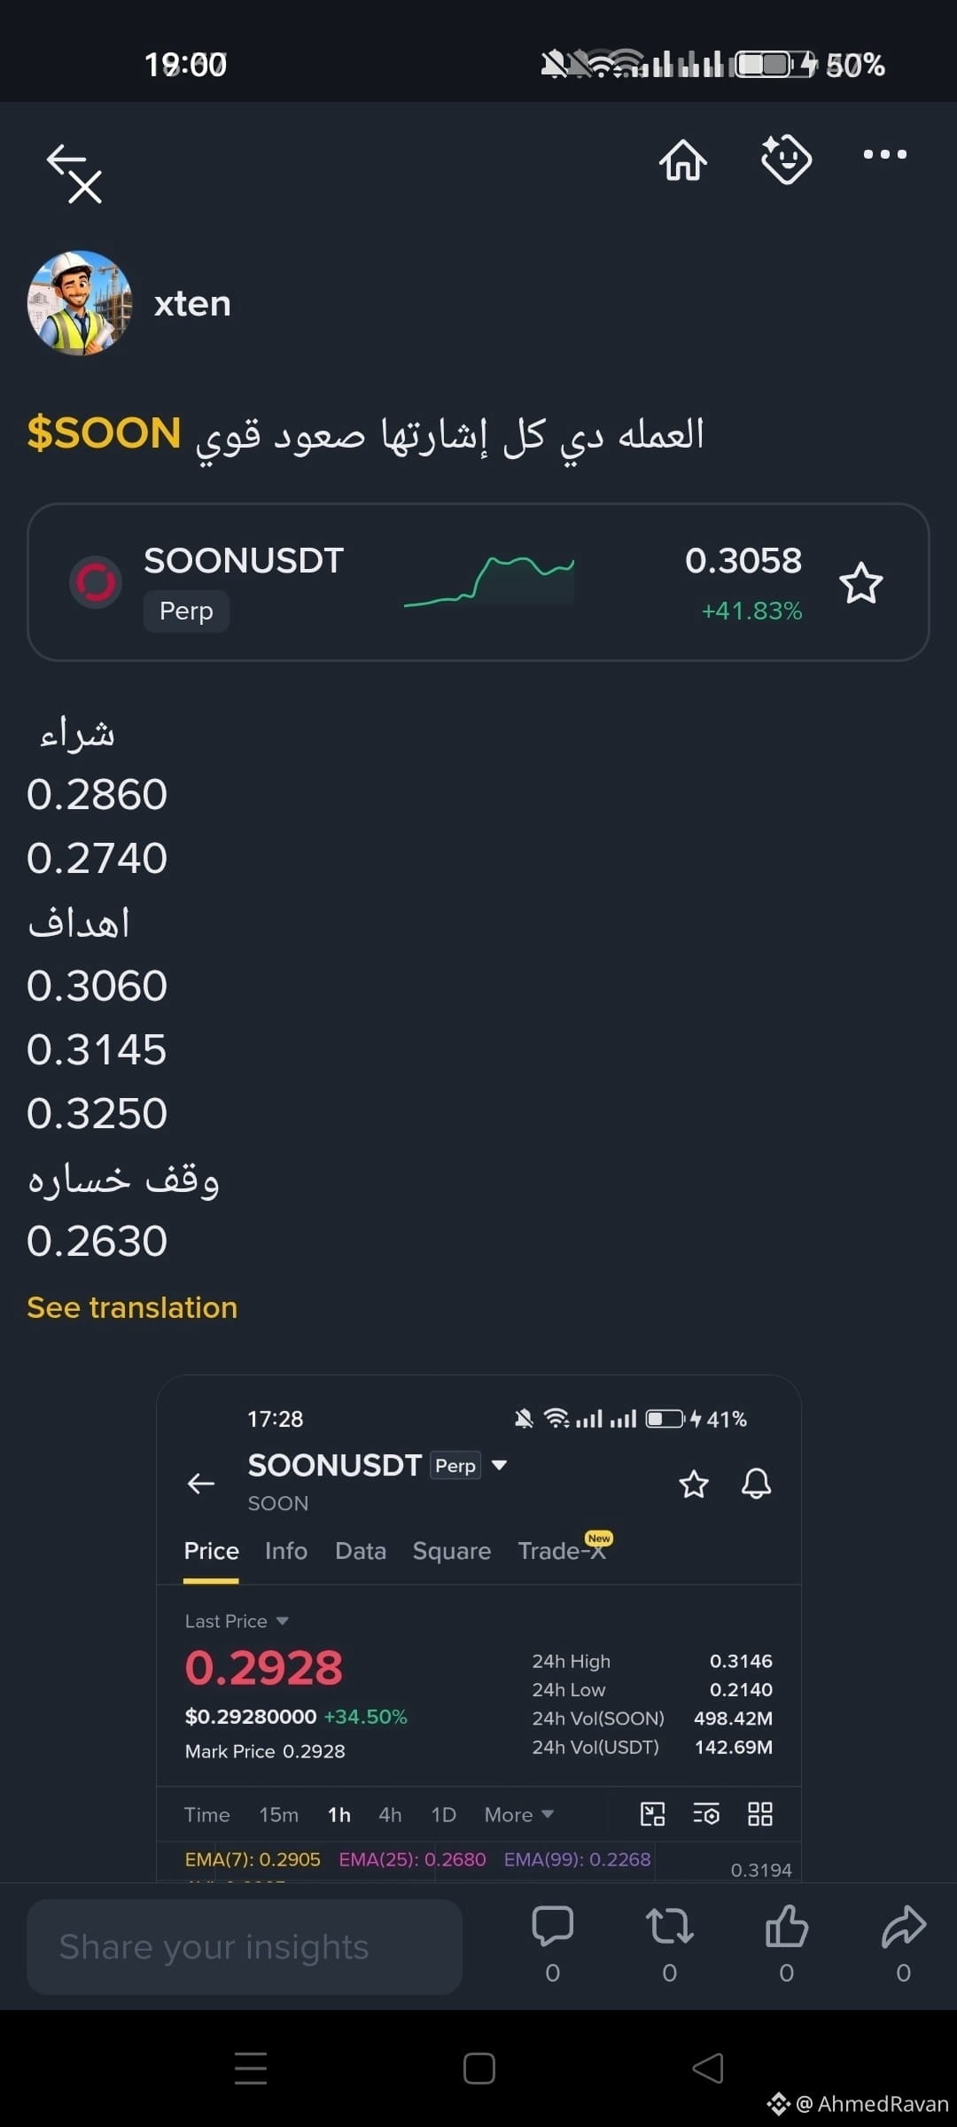Favorite SOONUSDT with the star toggle

pyautogui.click(x=860, y=583)
